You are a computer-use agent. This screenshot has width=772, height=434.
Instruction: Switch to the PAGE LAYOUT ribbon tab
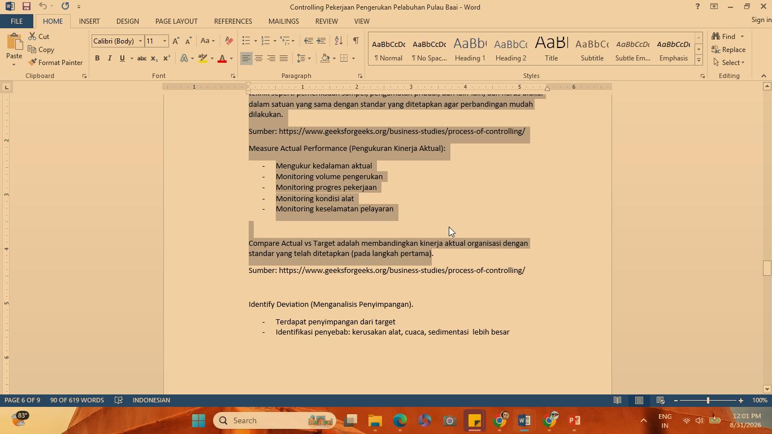[176, 21]
